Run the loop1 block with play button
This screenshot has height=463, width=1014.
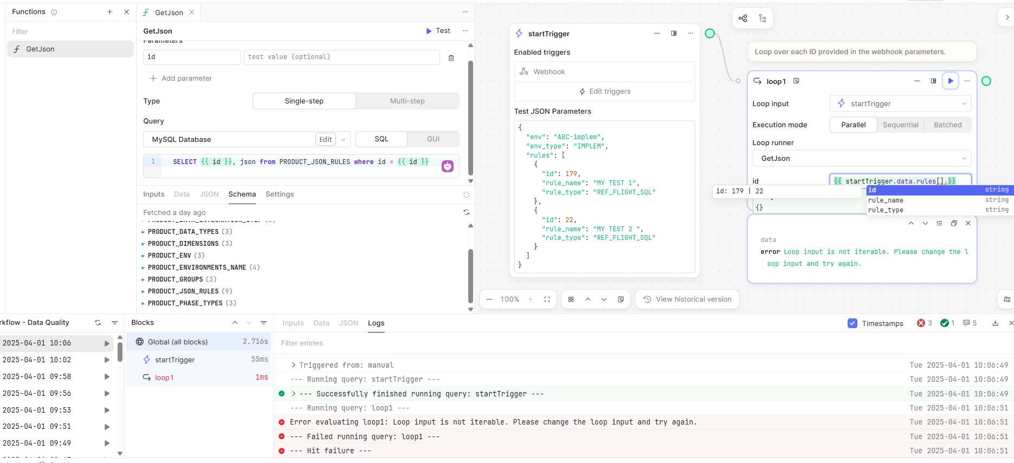(951, 81)
